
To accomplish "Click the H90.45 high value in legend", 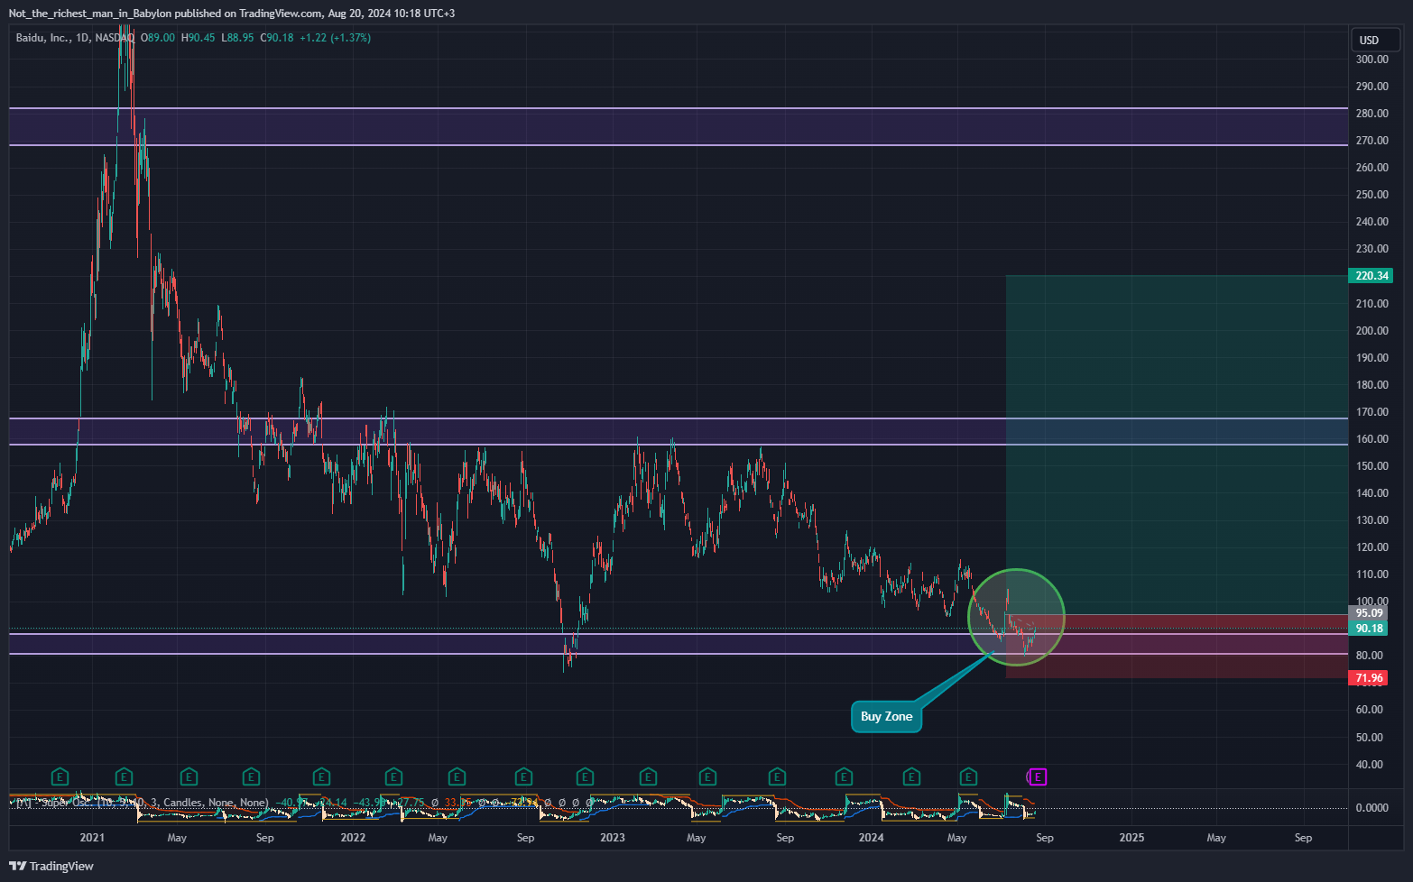I will click(199, 38).
